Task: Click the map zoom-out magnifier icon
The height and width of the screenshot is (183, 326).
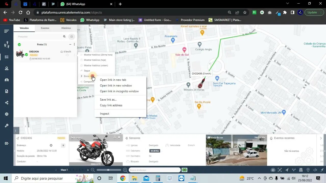Action: click(x=93, y=170)
